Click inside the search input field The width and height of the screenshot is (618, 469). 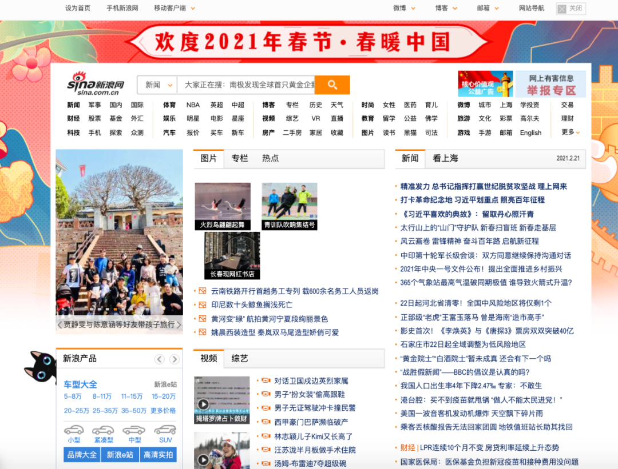point(246,85)
